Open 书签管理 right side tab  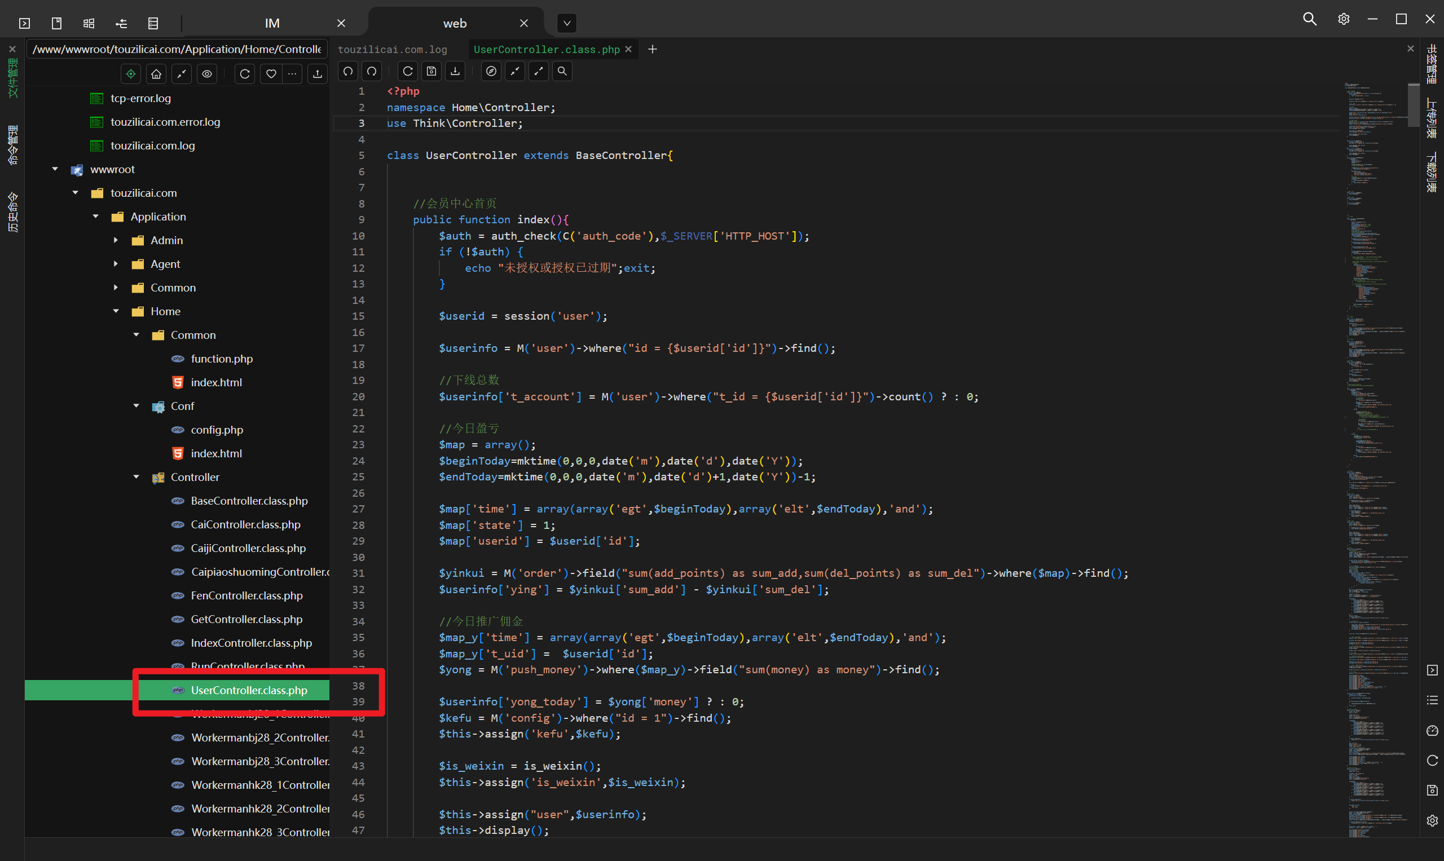(x=1432, y=64)
